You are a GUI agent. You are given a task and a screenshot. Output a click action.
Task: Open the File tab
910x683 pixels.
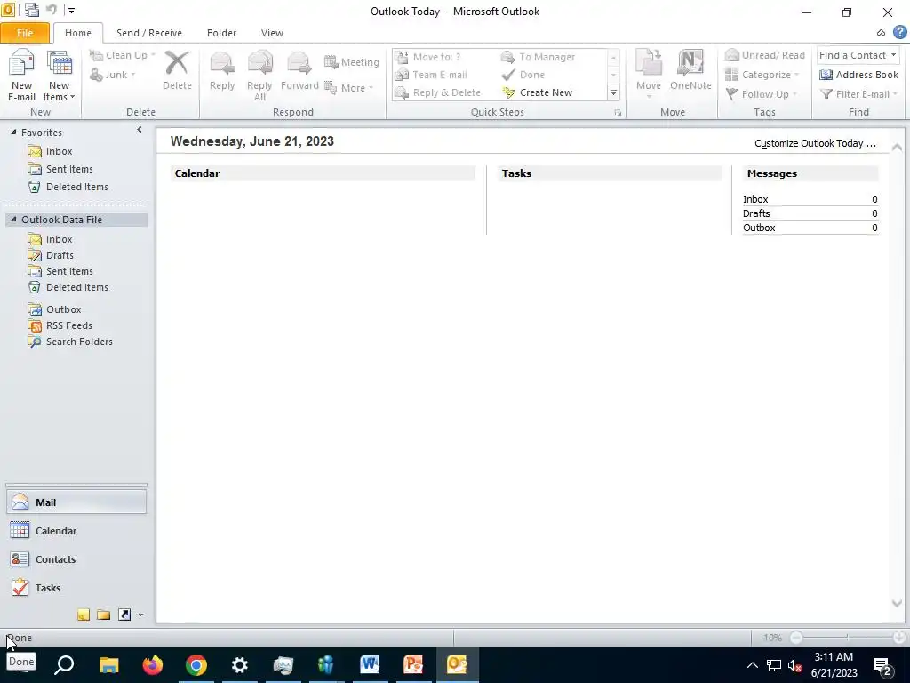[x=24, y=33]
